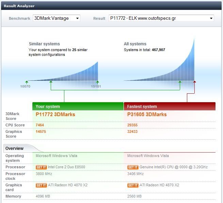
Task: Click GET IT badge beside Intel Core 2 Duo E8500
Action: point(41,167)
